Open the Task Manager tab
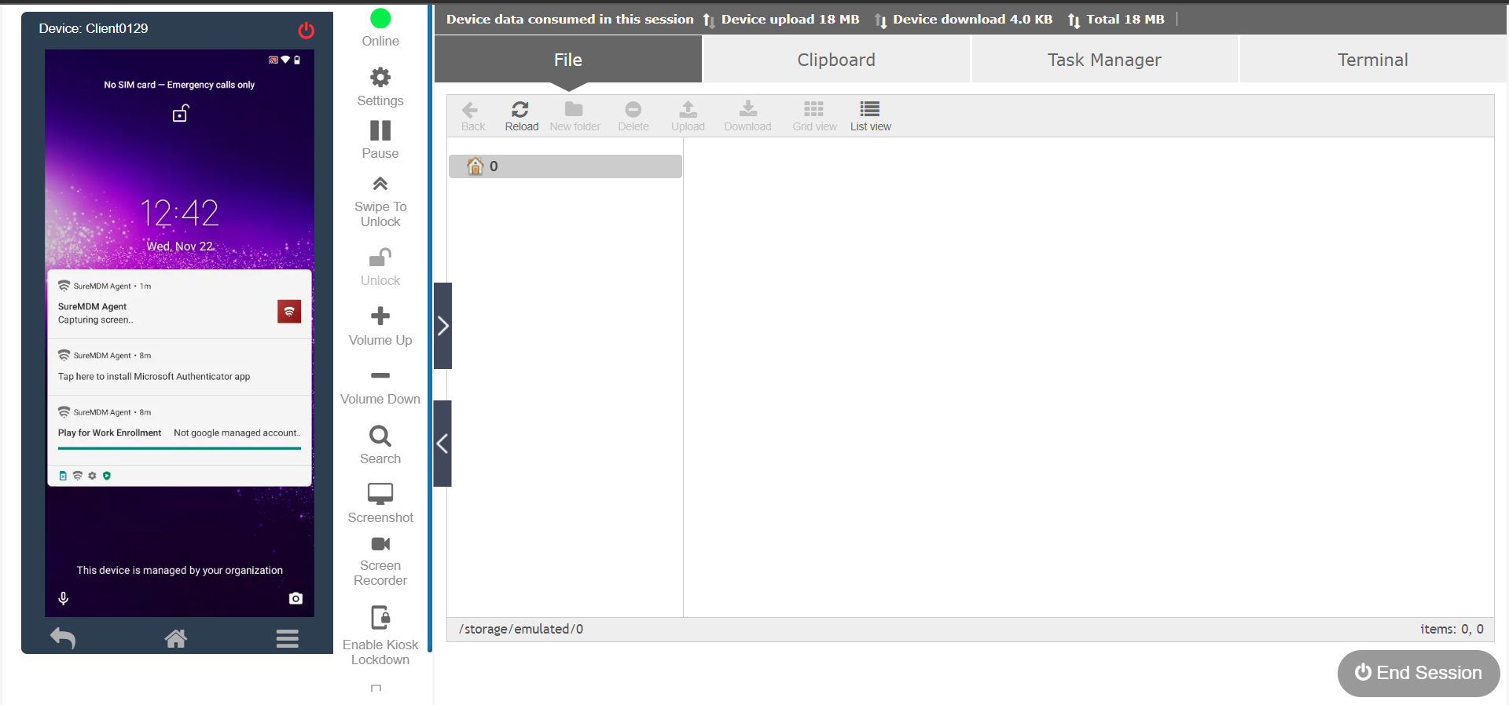Screen dimensions: 1509x705 point(1104,60)
